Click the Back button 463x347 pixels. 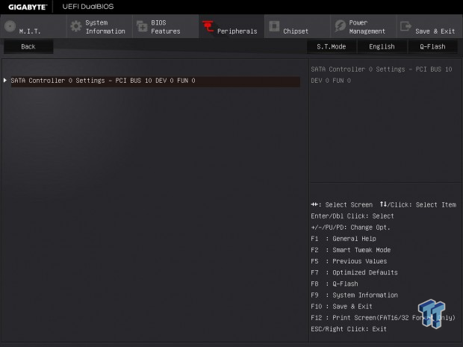tap(28, 46)
